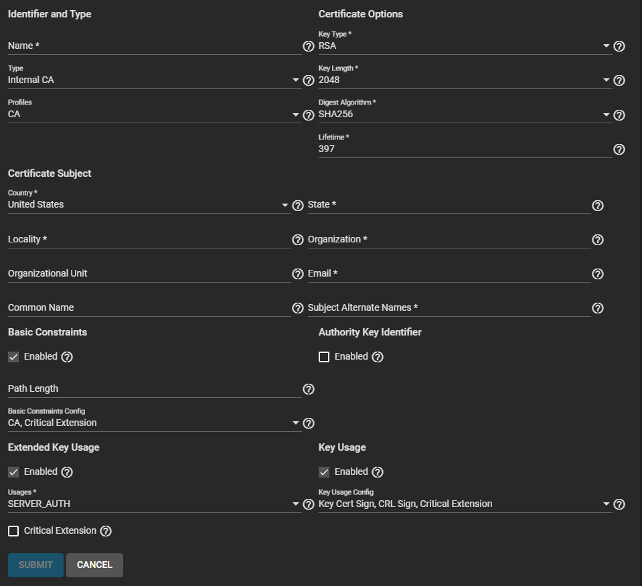Viewport: 642px width, 586px height.
Task: Click the help icon next to Name field
Action: click(x=309, y=46)
